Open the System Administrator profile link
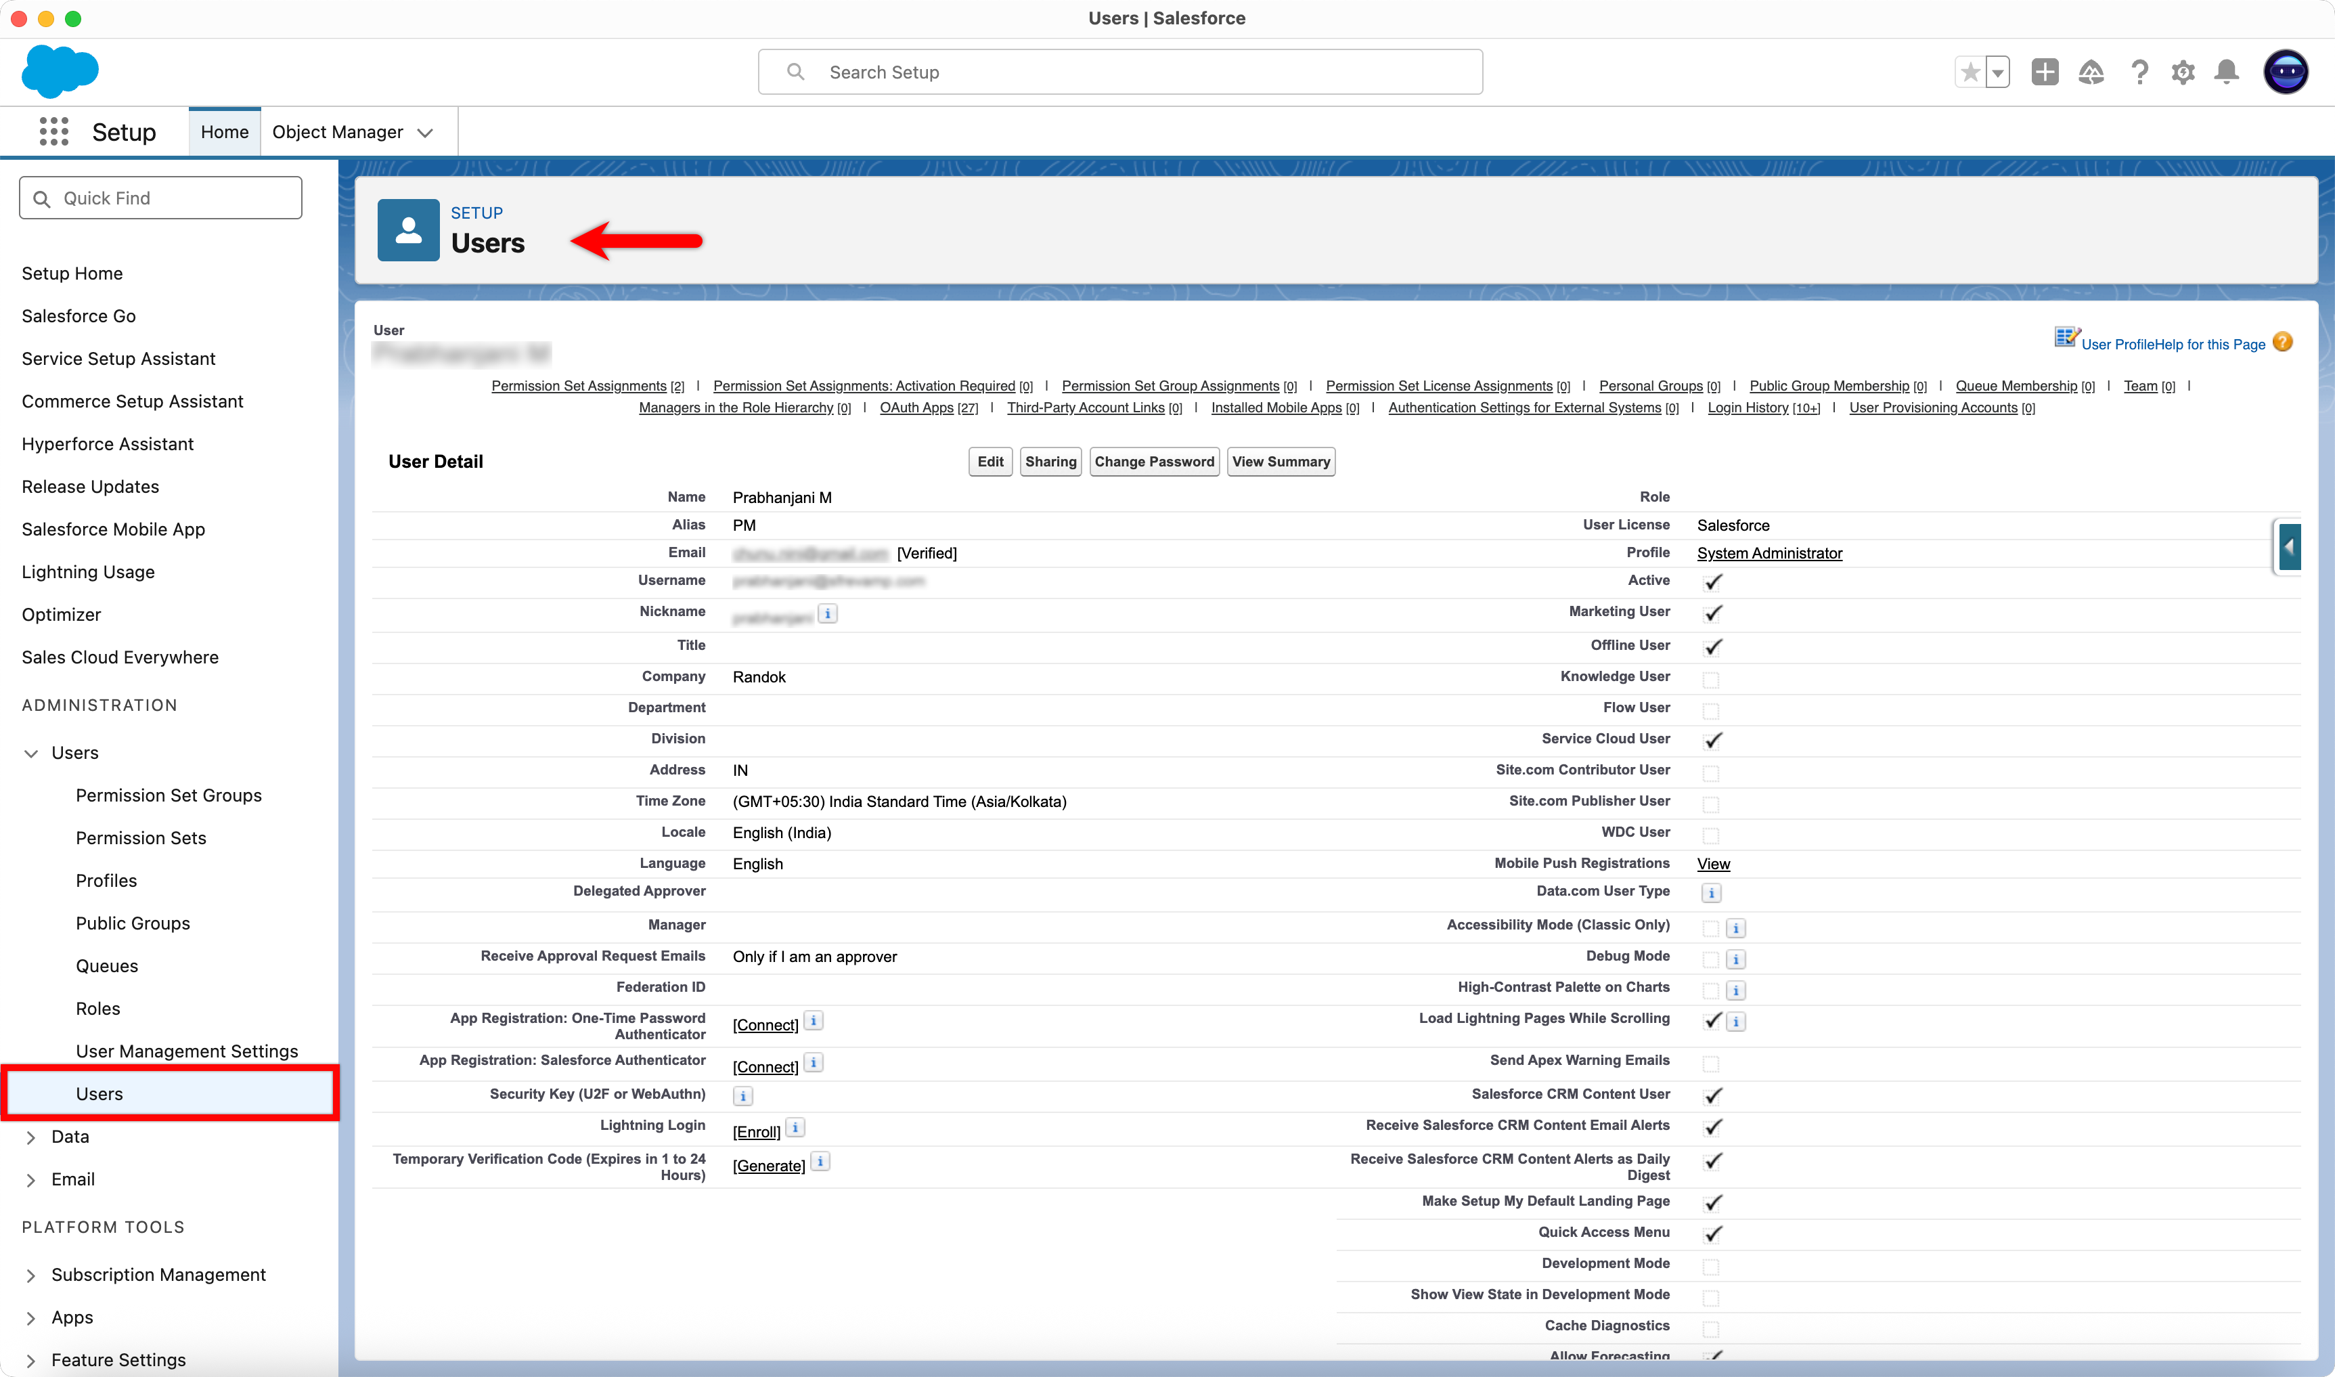 tap(1769, 553)
